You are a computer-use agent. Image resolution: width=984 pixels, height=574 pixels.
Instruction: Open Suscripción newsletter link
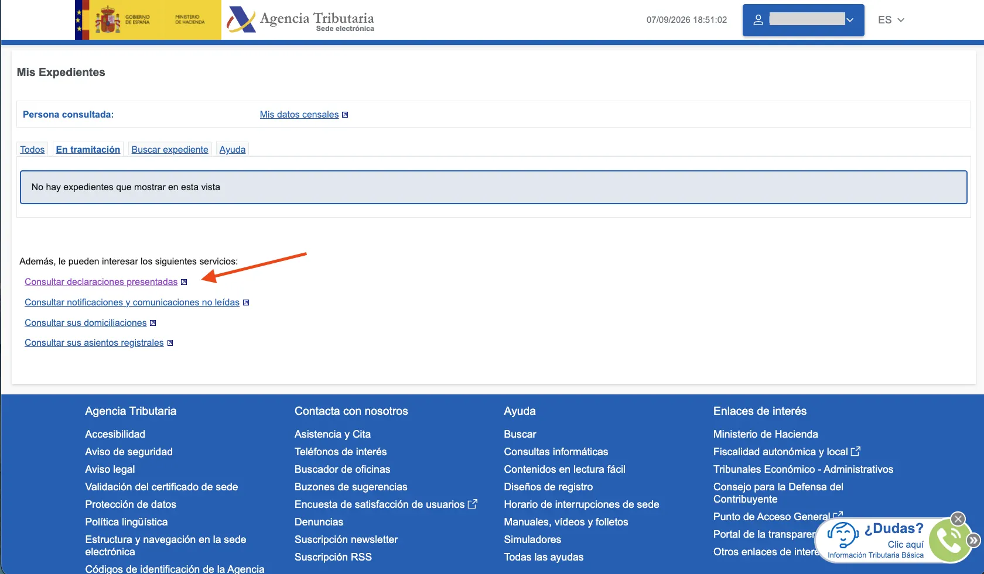coord(346,539)
